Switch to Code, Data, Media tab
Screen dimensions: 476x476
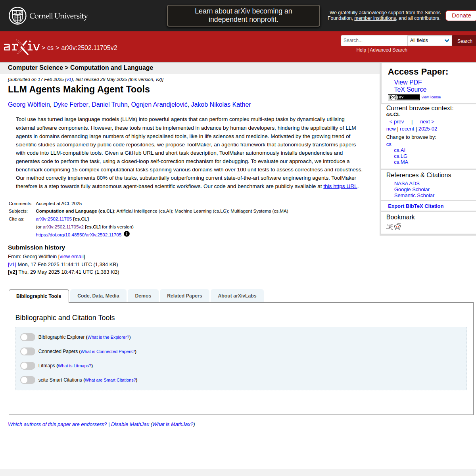(x=98, y=296)
